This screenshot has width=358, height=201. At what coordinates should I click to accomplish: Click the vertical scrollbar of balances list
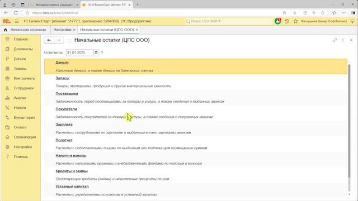tap(349, 121)
